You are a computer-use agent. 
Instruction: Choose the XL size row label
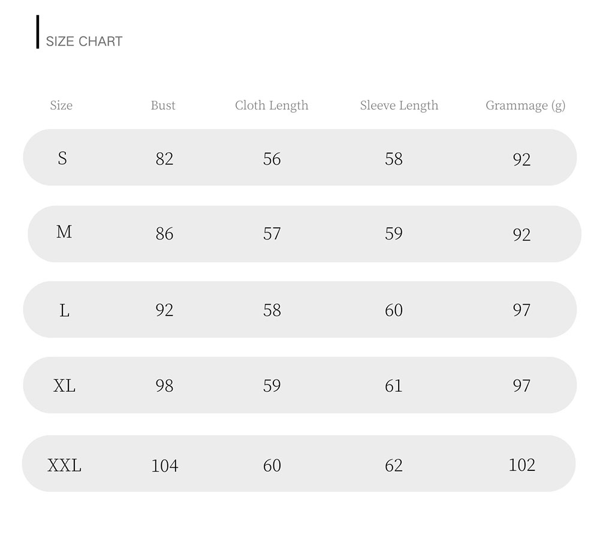(64, 386)
